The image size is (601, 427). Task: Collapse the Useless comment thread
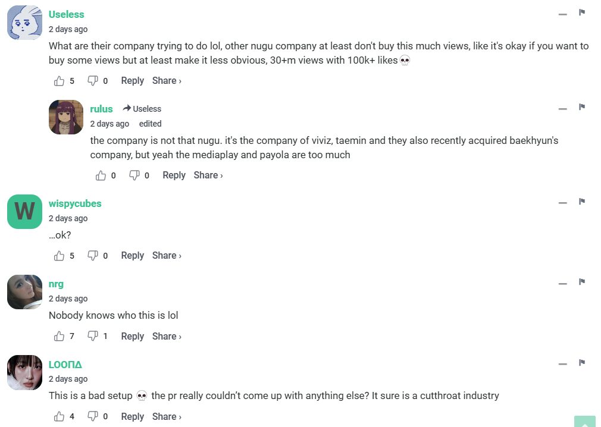[562, 14]
